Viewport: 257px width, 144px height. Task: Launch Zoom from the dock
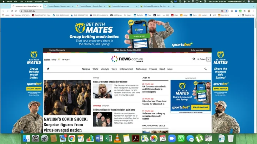click(172, 138)
